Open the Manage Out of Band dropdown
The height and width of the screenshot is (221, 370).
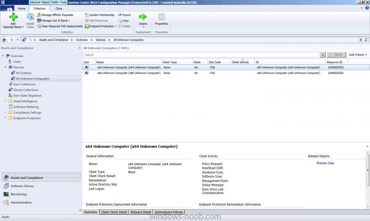pos(53,21)
